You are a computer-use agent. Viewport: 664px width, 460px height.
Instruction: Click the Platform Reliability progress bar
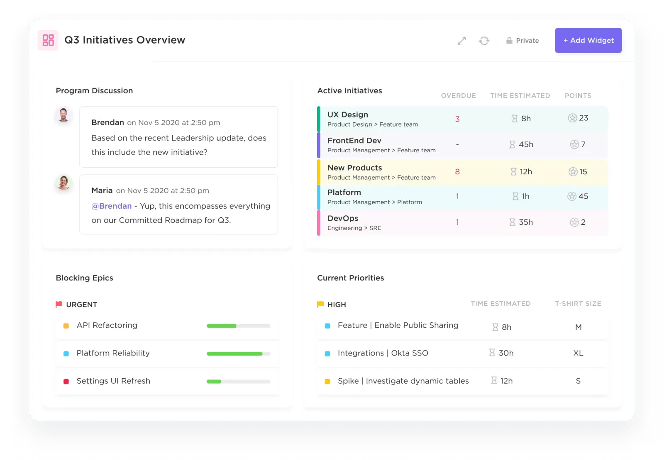point(238,354)
